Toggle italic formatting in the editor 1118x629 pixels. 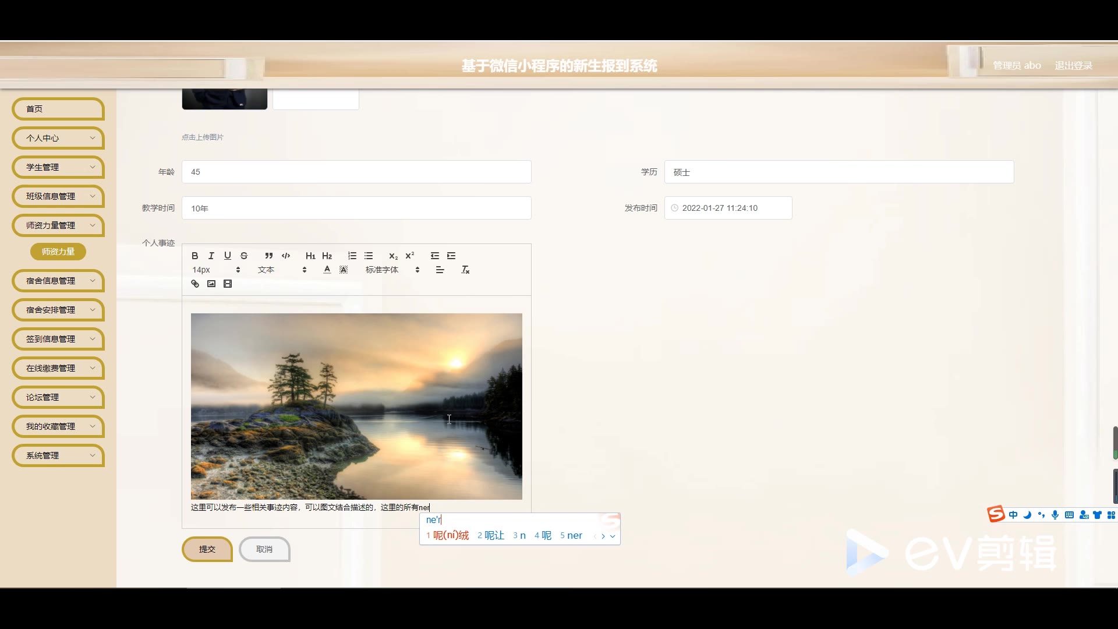click(x=211, y=256)
